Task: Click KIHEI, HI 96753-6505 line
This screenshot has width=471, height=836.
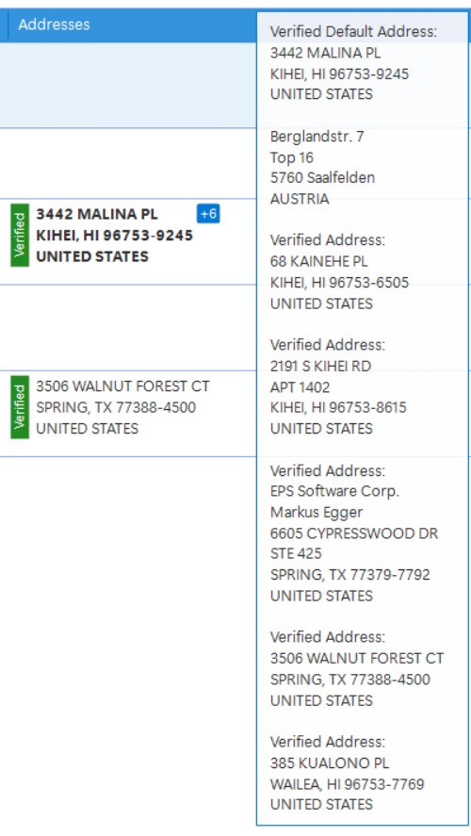Action: tap(339, 282)
